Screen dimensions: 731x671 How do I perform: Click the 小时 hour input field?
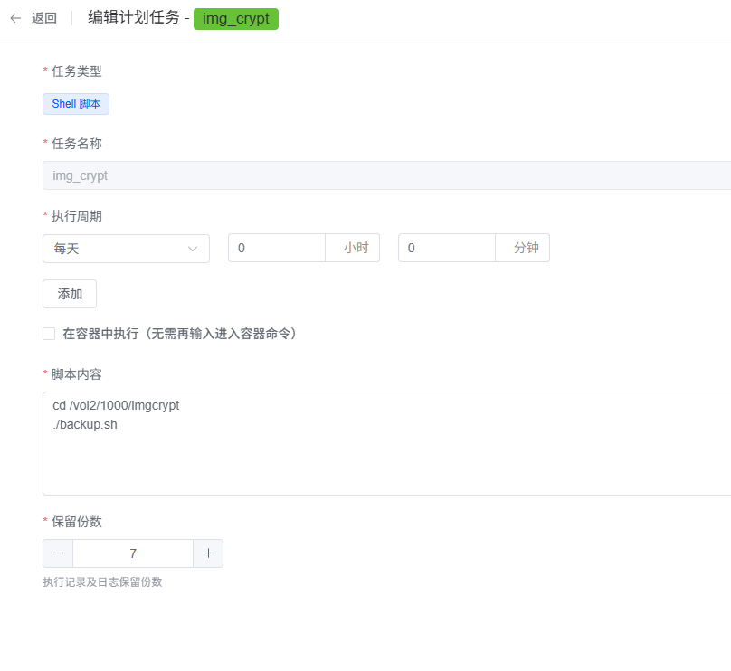click(277, 248)
